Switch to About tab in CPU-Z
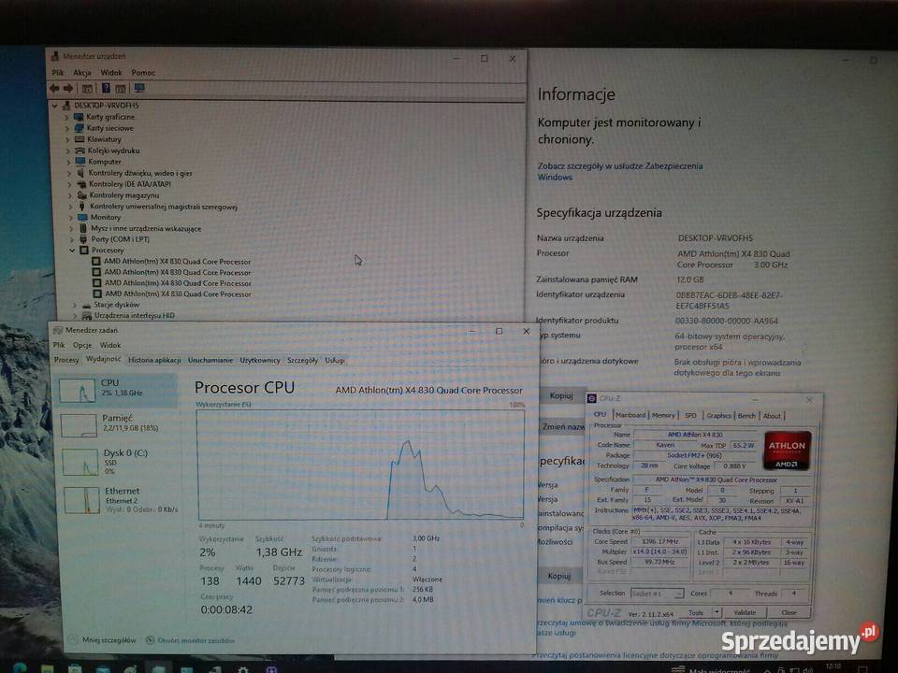The image size is (898, 673). [x=772, y=415]
